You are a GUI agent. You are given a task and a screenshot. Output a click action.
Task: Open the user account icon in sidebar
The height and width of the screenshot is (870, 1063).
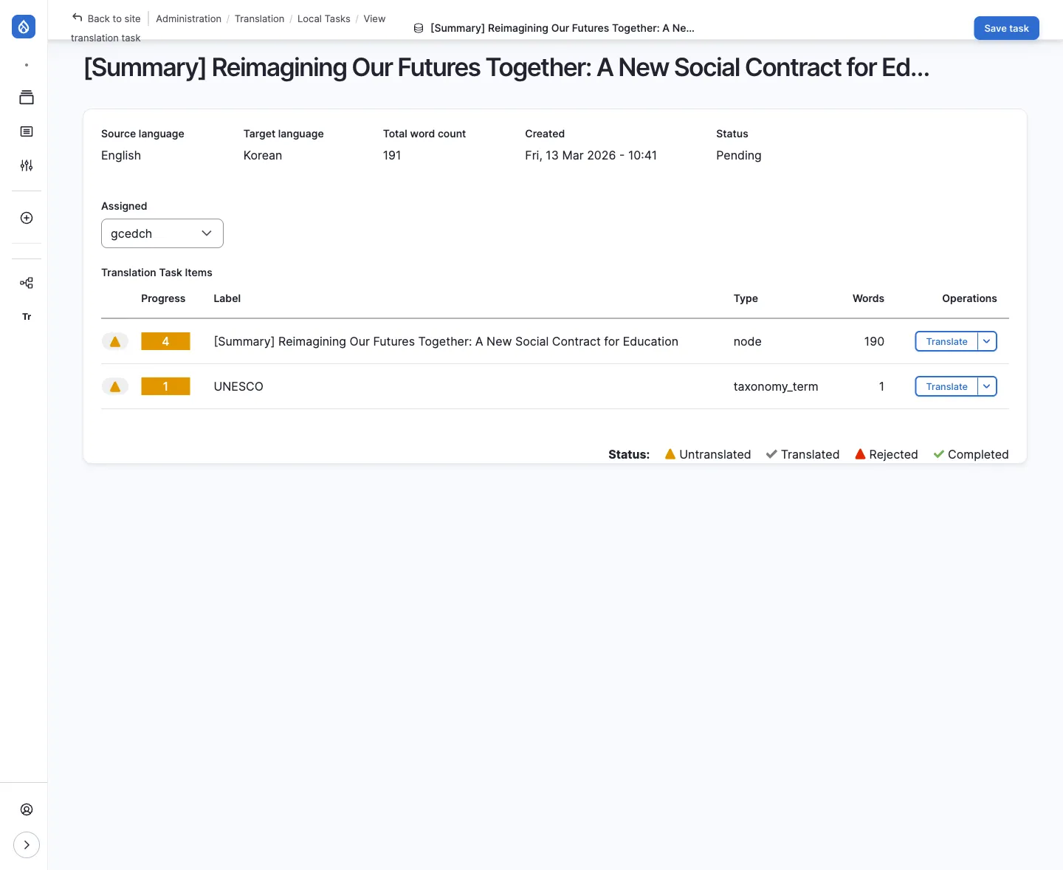tap(27, 809)
